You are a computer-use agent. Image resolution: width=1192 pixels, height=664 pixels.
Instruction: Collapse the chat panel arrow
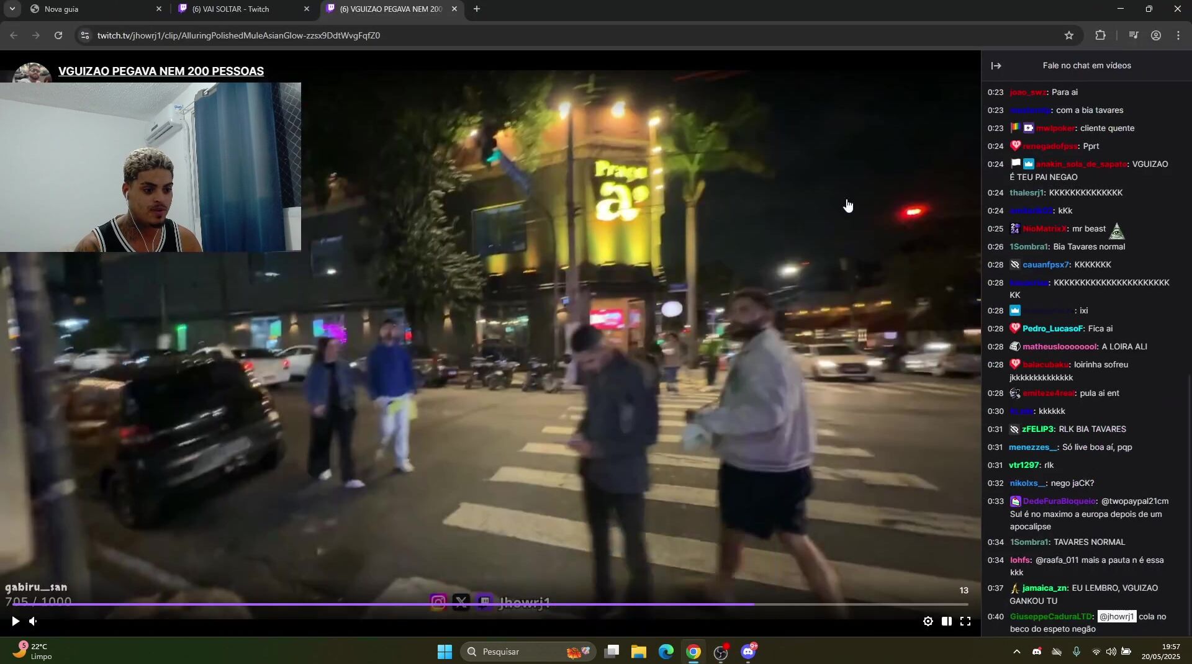coord(996,66)
